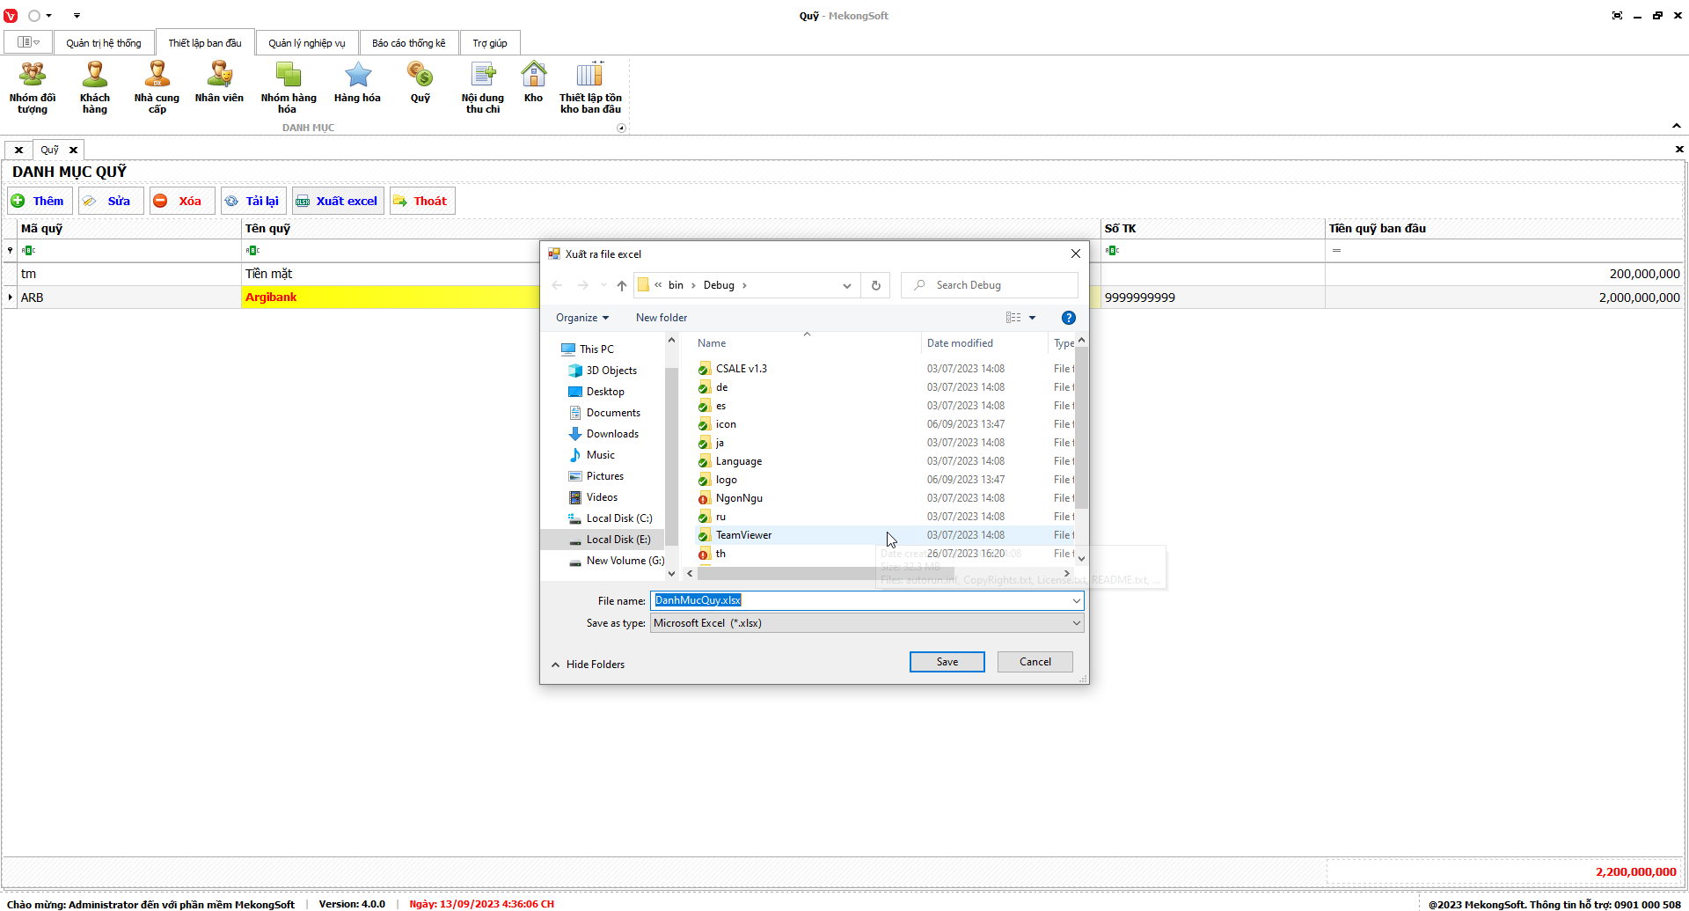
Task: Expand the address bar path dropdown
Action: click(x=847, y=285)
